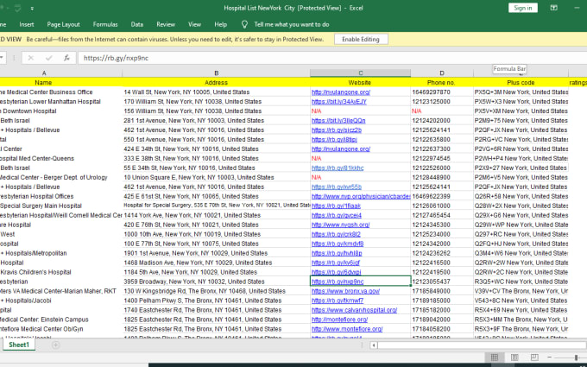Click the horizontal scrollbar left arrow

tap(374, 345)
